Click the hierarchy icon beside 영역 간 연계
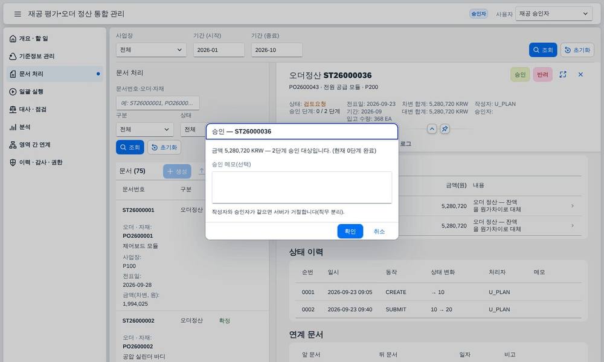This screenshot has width=604, height=362. tap(13, 145)
